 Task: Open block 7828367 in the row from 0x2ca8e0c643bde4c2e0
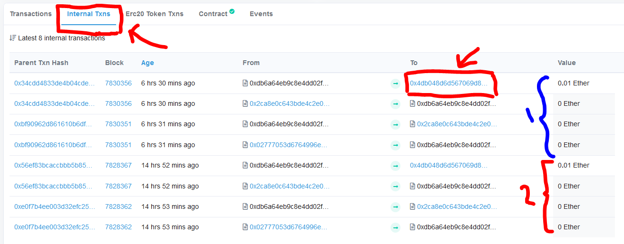click(x=118, y=186)
